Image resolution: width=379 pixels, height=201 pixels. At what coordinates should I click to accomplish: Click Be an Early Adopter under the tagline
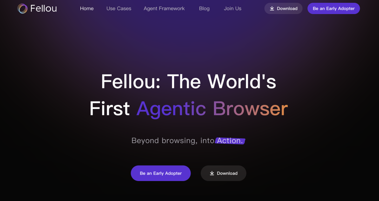(x=161, y=173)
